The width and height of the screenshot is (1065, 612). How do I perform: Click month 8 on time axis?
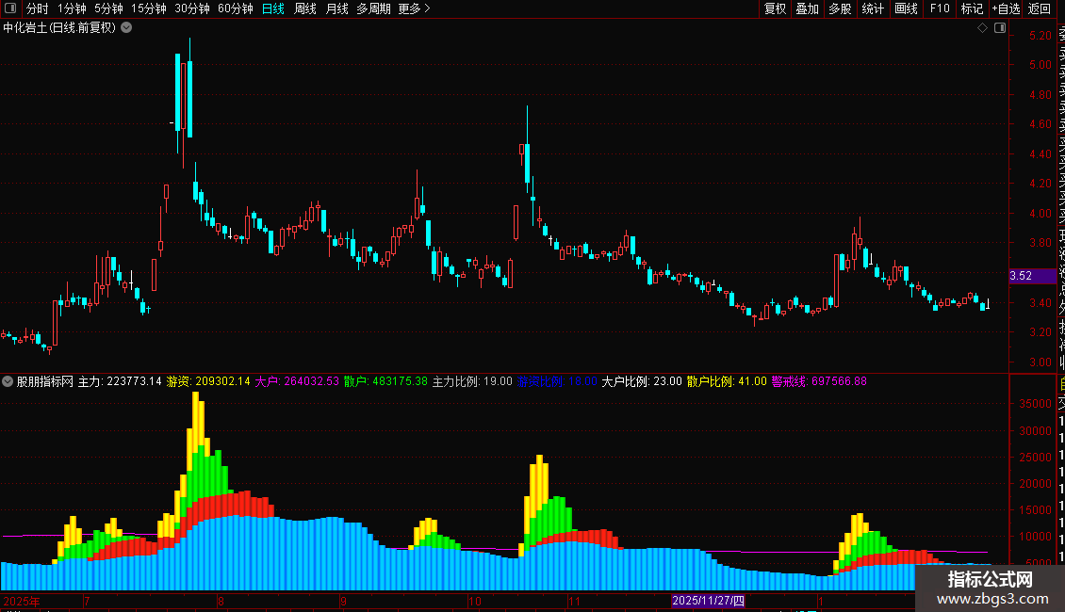coord(221,601)
